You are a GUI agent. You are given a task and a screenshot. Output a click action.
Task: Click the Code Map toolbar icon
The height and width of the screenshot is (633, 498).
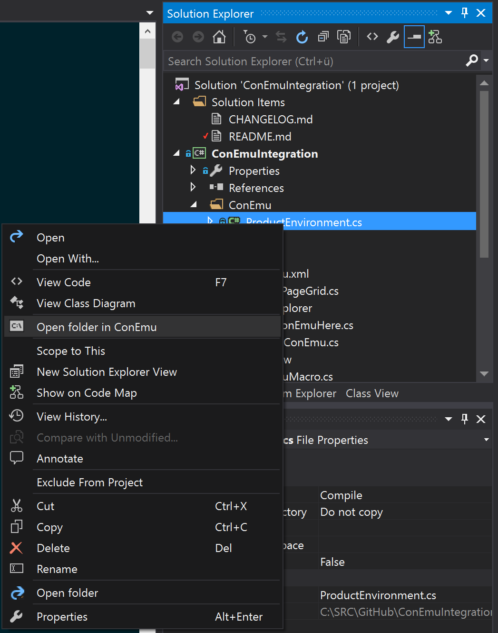point(435,37)
